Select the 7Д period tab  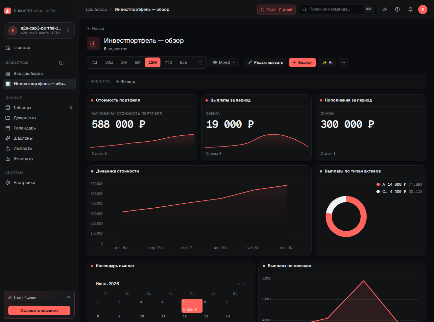94,62
